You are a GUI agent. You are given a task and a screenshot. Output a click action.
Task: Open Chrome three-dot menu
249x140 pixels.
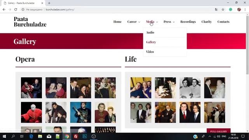[245, 9]
